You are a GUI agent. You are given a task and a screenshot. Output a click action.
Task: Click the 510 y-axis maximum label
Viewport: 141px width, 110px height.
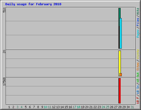(x=4, y=10)
